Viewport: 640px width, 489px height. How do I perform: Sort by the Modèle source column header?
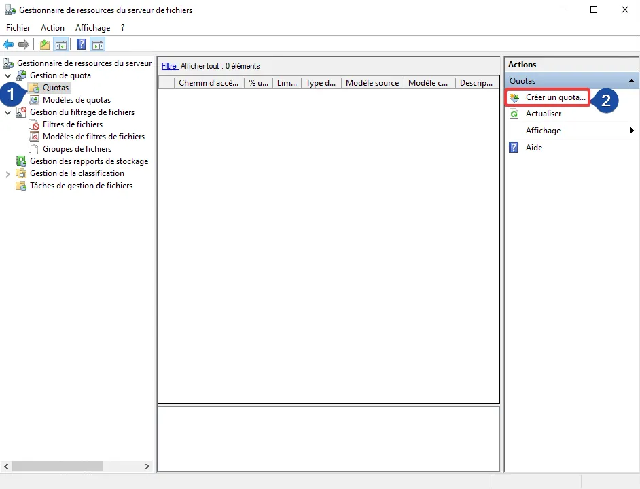[372, 83]
